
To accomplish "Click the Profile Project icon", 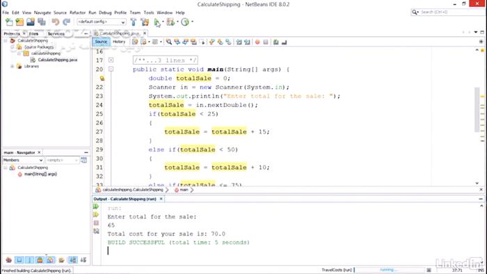I will pyautogui.click(x=185, y=22).
